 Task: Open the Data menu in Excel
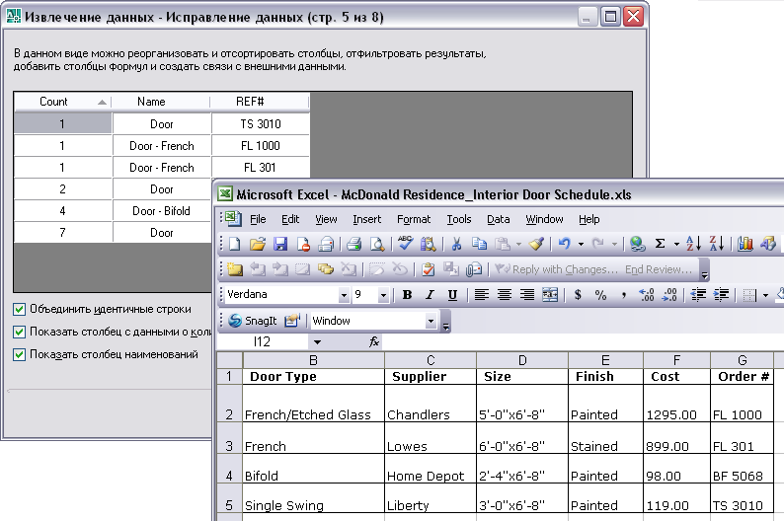point(498,219)
